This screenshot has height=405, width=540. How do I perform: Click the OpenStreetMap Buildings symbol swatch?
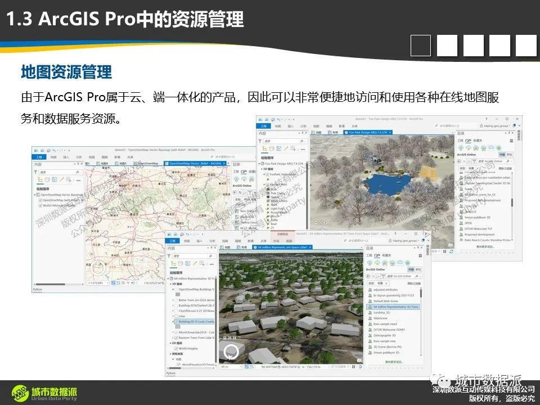(x=178, y=294)
